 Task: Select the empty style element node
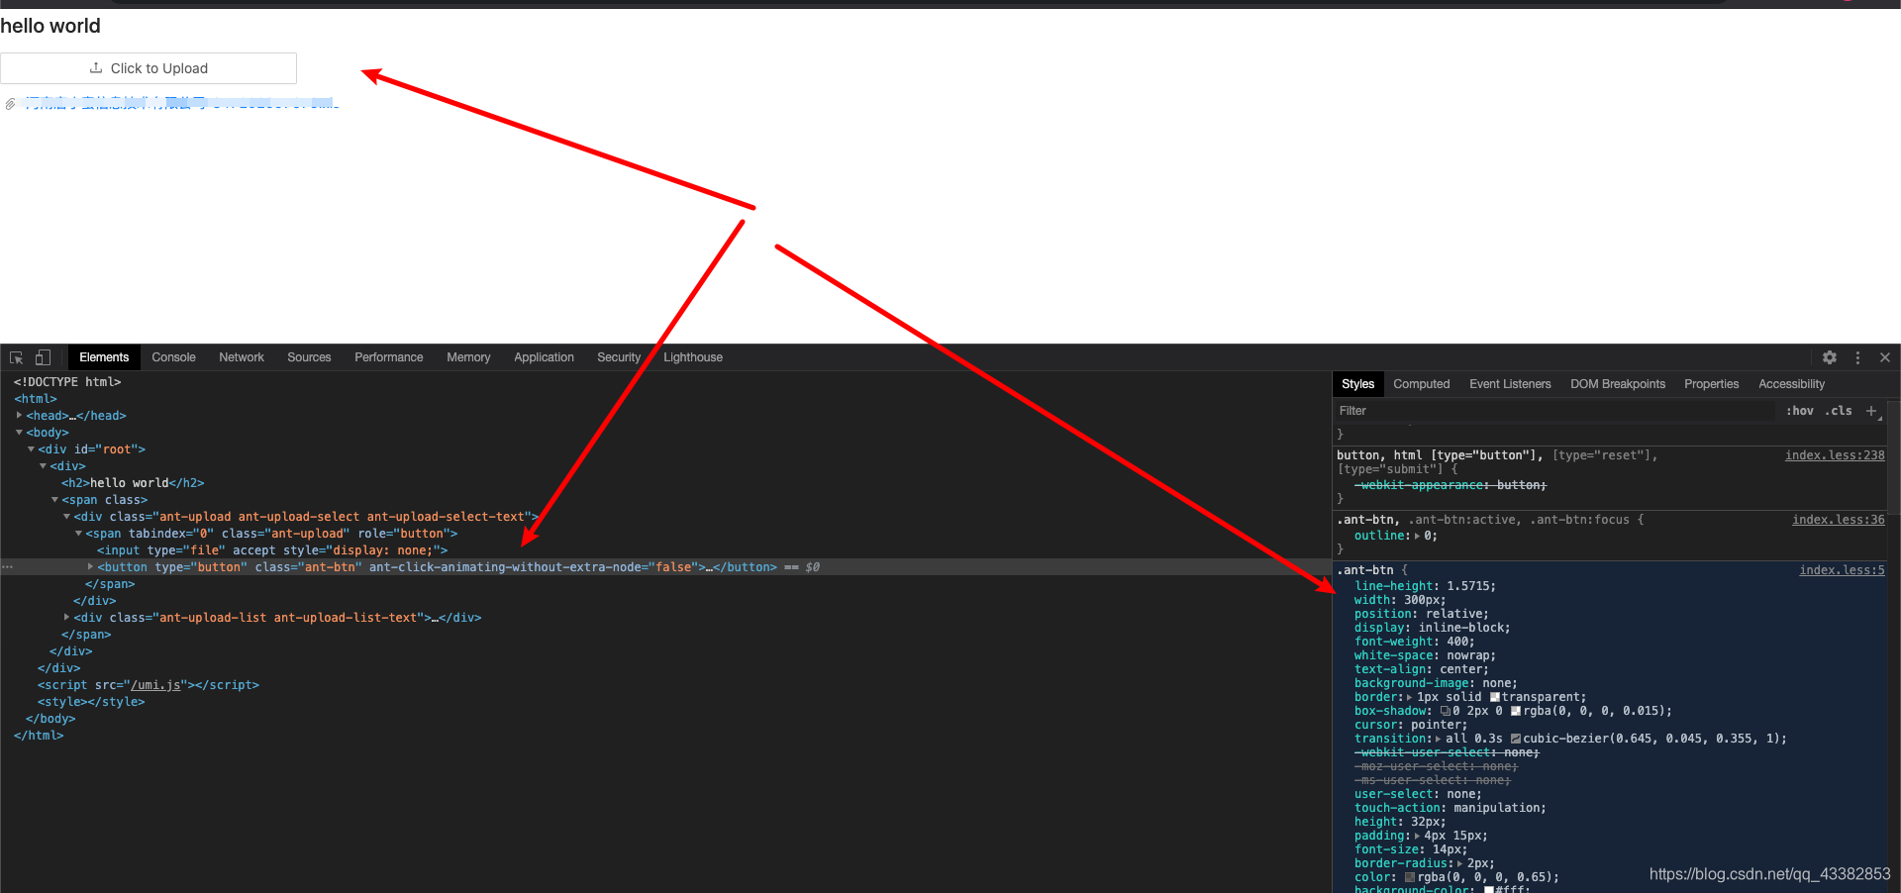pos(91,702)
